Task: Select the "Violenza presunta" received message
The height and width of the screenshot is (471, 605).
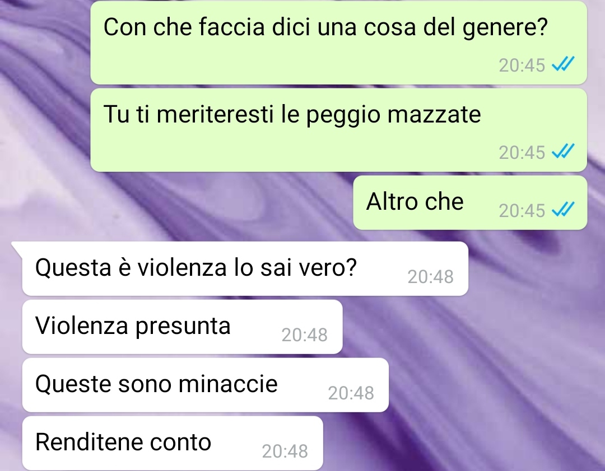Action: pyautogui.click(x=182, y=327)
